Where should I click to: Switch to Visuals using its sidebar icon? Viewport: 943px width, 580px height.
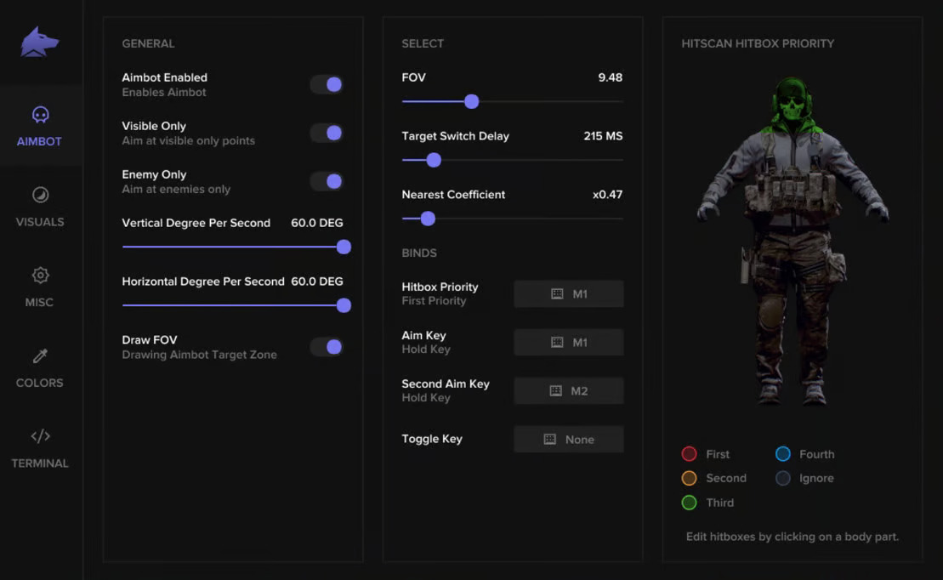(x=40, y=196)
